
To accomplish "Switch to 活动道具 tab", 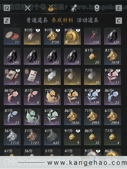I will tap(88, 20).
